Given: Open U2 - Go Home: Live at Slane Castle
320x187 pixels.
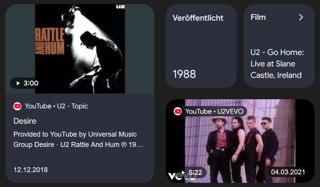Looking at the screenshot, I should (277, 64).
